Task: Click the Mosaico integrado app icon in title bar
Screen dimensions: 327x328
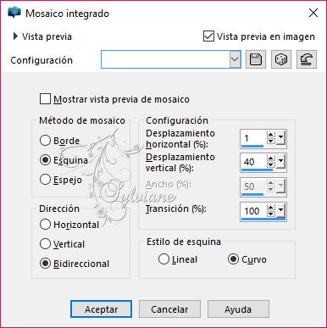Action: (x=14, y=13)
